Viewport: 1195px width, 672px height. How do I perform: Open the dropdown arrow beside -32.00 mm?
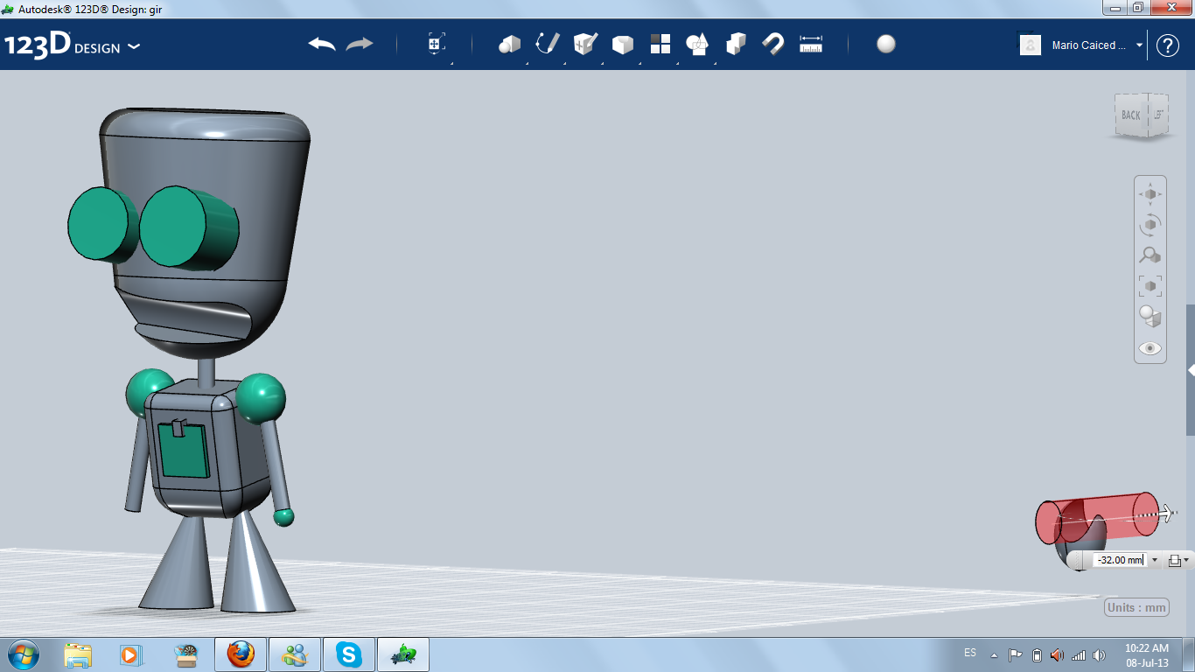1155,560
